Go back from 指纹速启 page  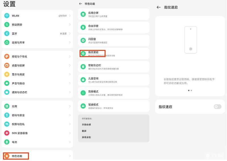(159, 7)
